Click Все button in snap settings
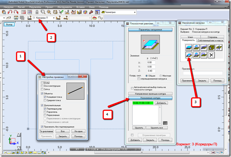Screen dimensions: 231x157 [x=63, y=131]
